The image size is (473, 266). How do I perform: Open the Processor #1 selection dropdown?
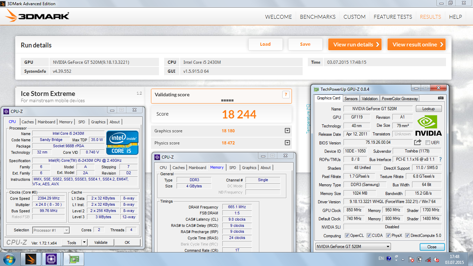51,230
